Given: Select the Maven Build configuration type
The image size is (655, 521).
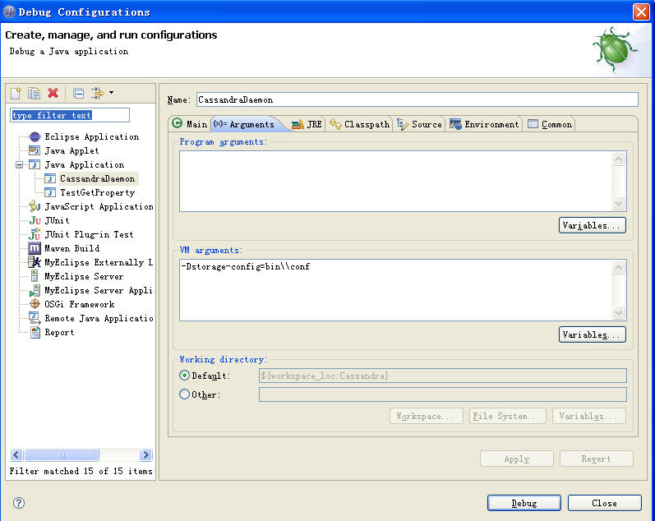Looking at the screenshot, I should 71,248.
